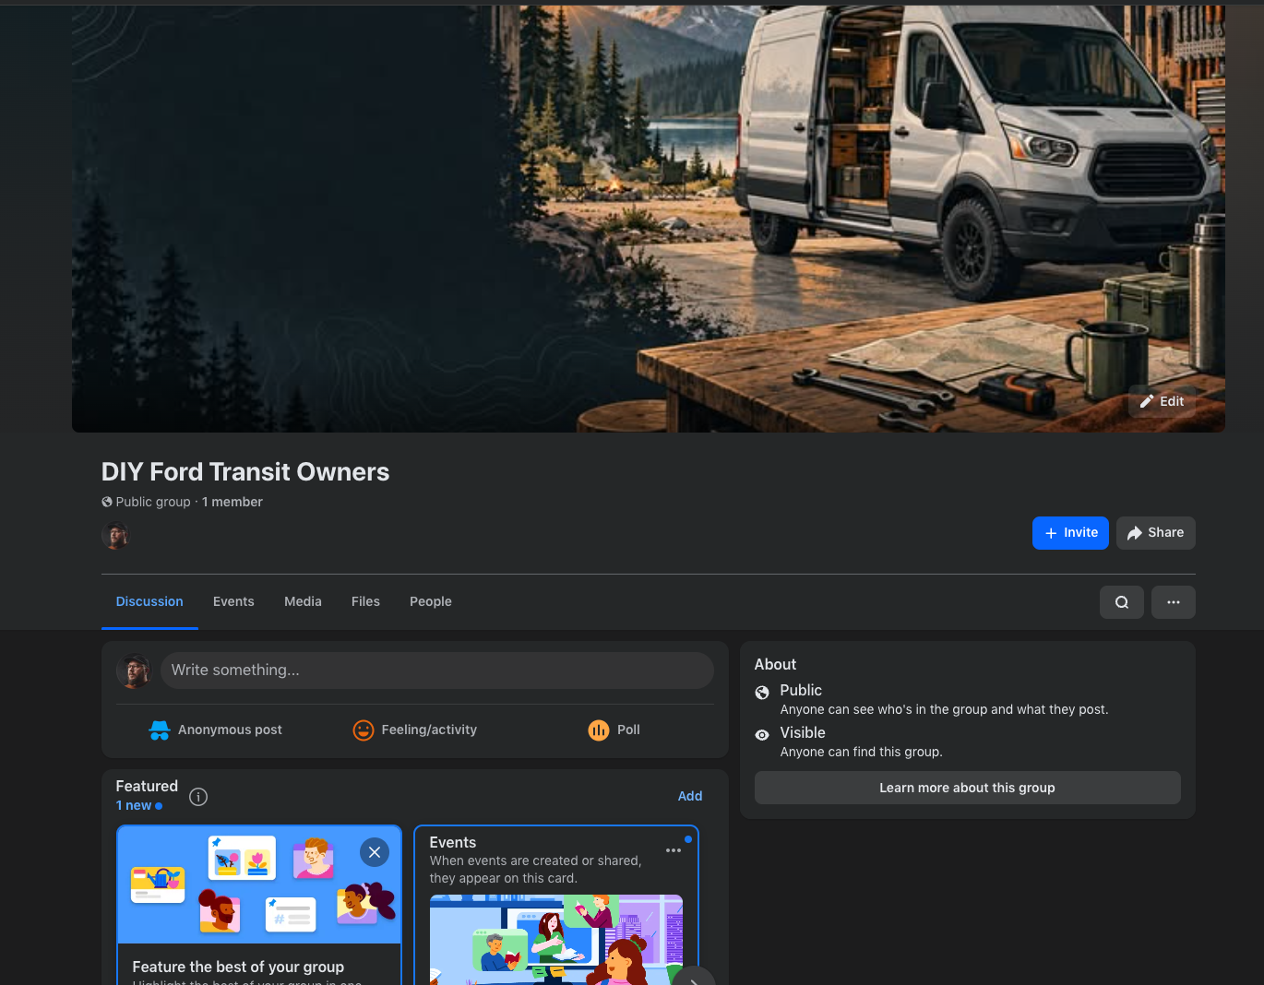The width and height of the screenshot is (1264, 985).
Task: Invite members with the Invite button
Action: [x=1070, y=533]
